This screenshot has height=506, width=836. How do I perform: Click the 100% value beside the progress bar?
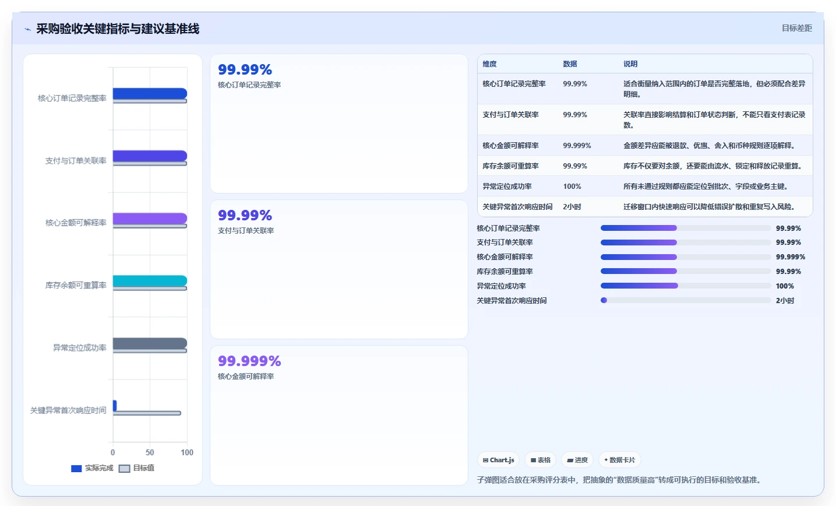point(785,286)
